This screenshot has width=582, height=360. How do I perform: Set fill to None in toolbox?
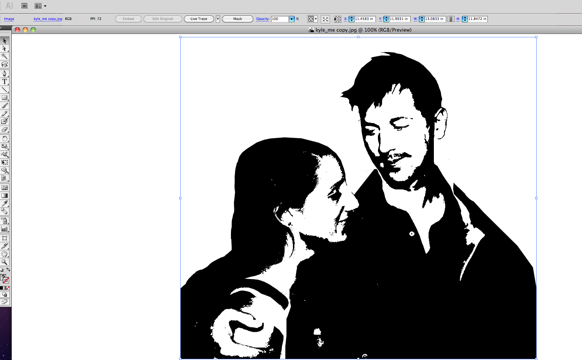[8, 288]
